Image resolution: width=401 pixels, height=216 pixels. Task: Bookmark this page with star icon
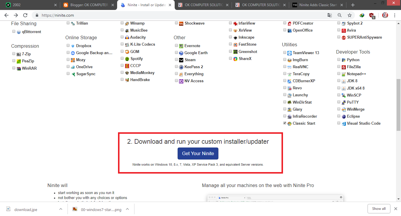click(x=349, y=15)
